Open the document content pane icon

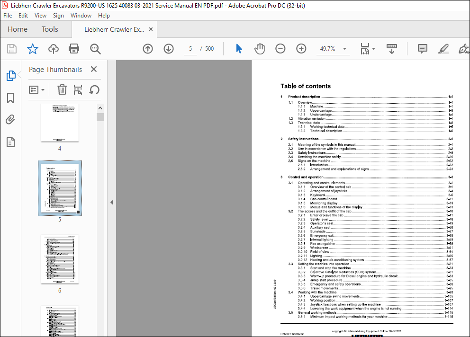(10, 142)
